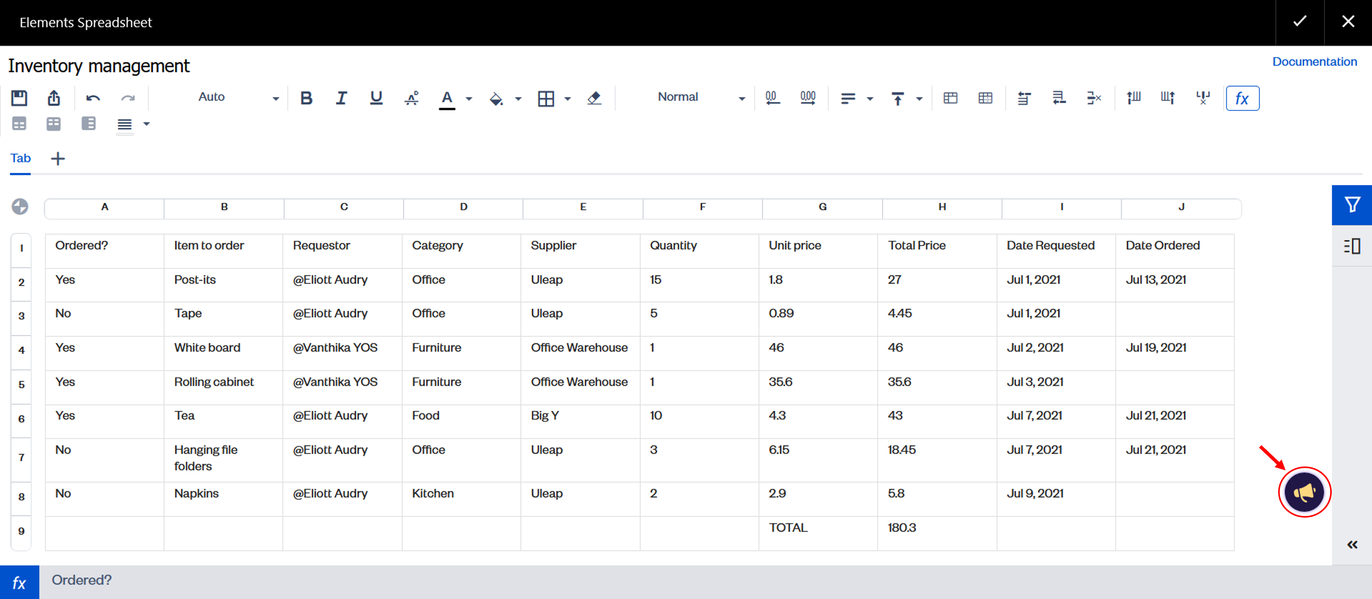Toggle italic formatting
The width and height of the screenshot is (1372, 599).
click(x=341, y=98)
